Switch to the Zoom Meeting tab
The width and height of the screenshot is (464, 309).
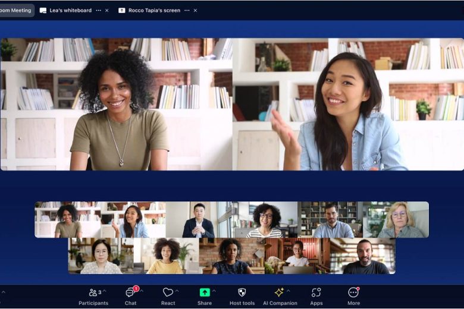tap(15, 10)
